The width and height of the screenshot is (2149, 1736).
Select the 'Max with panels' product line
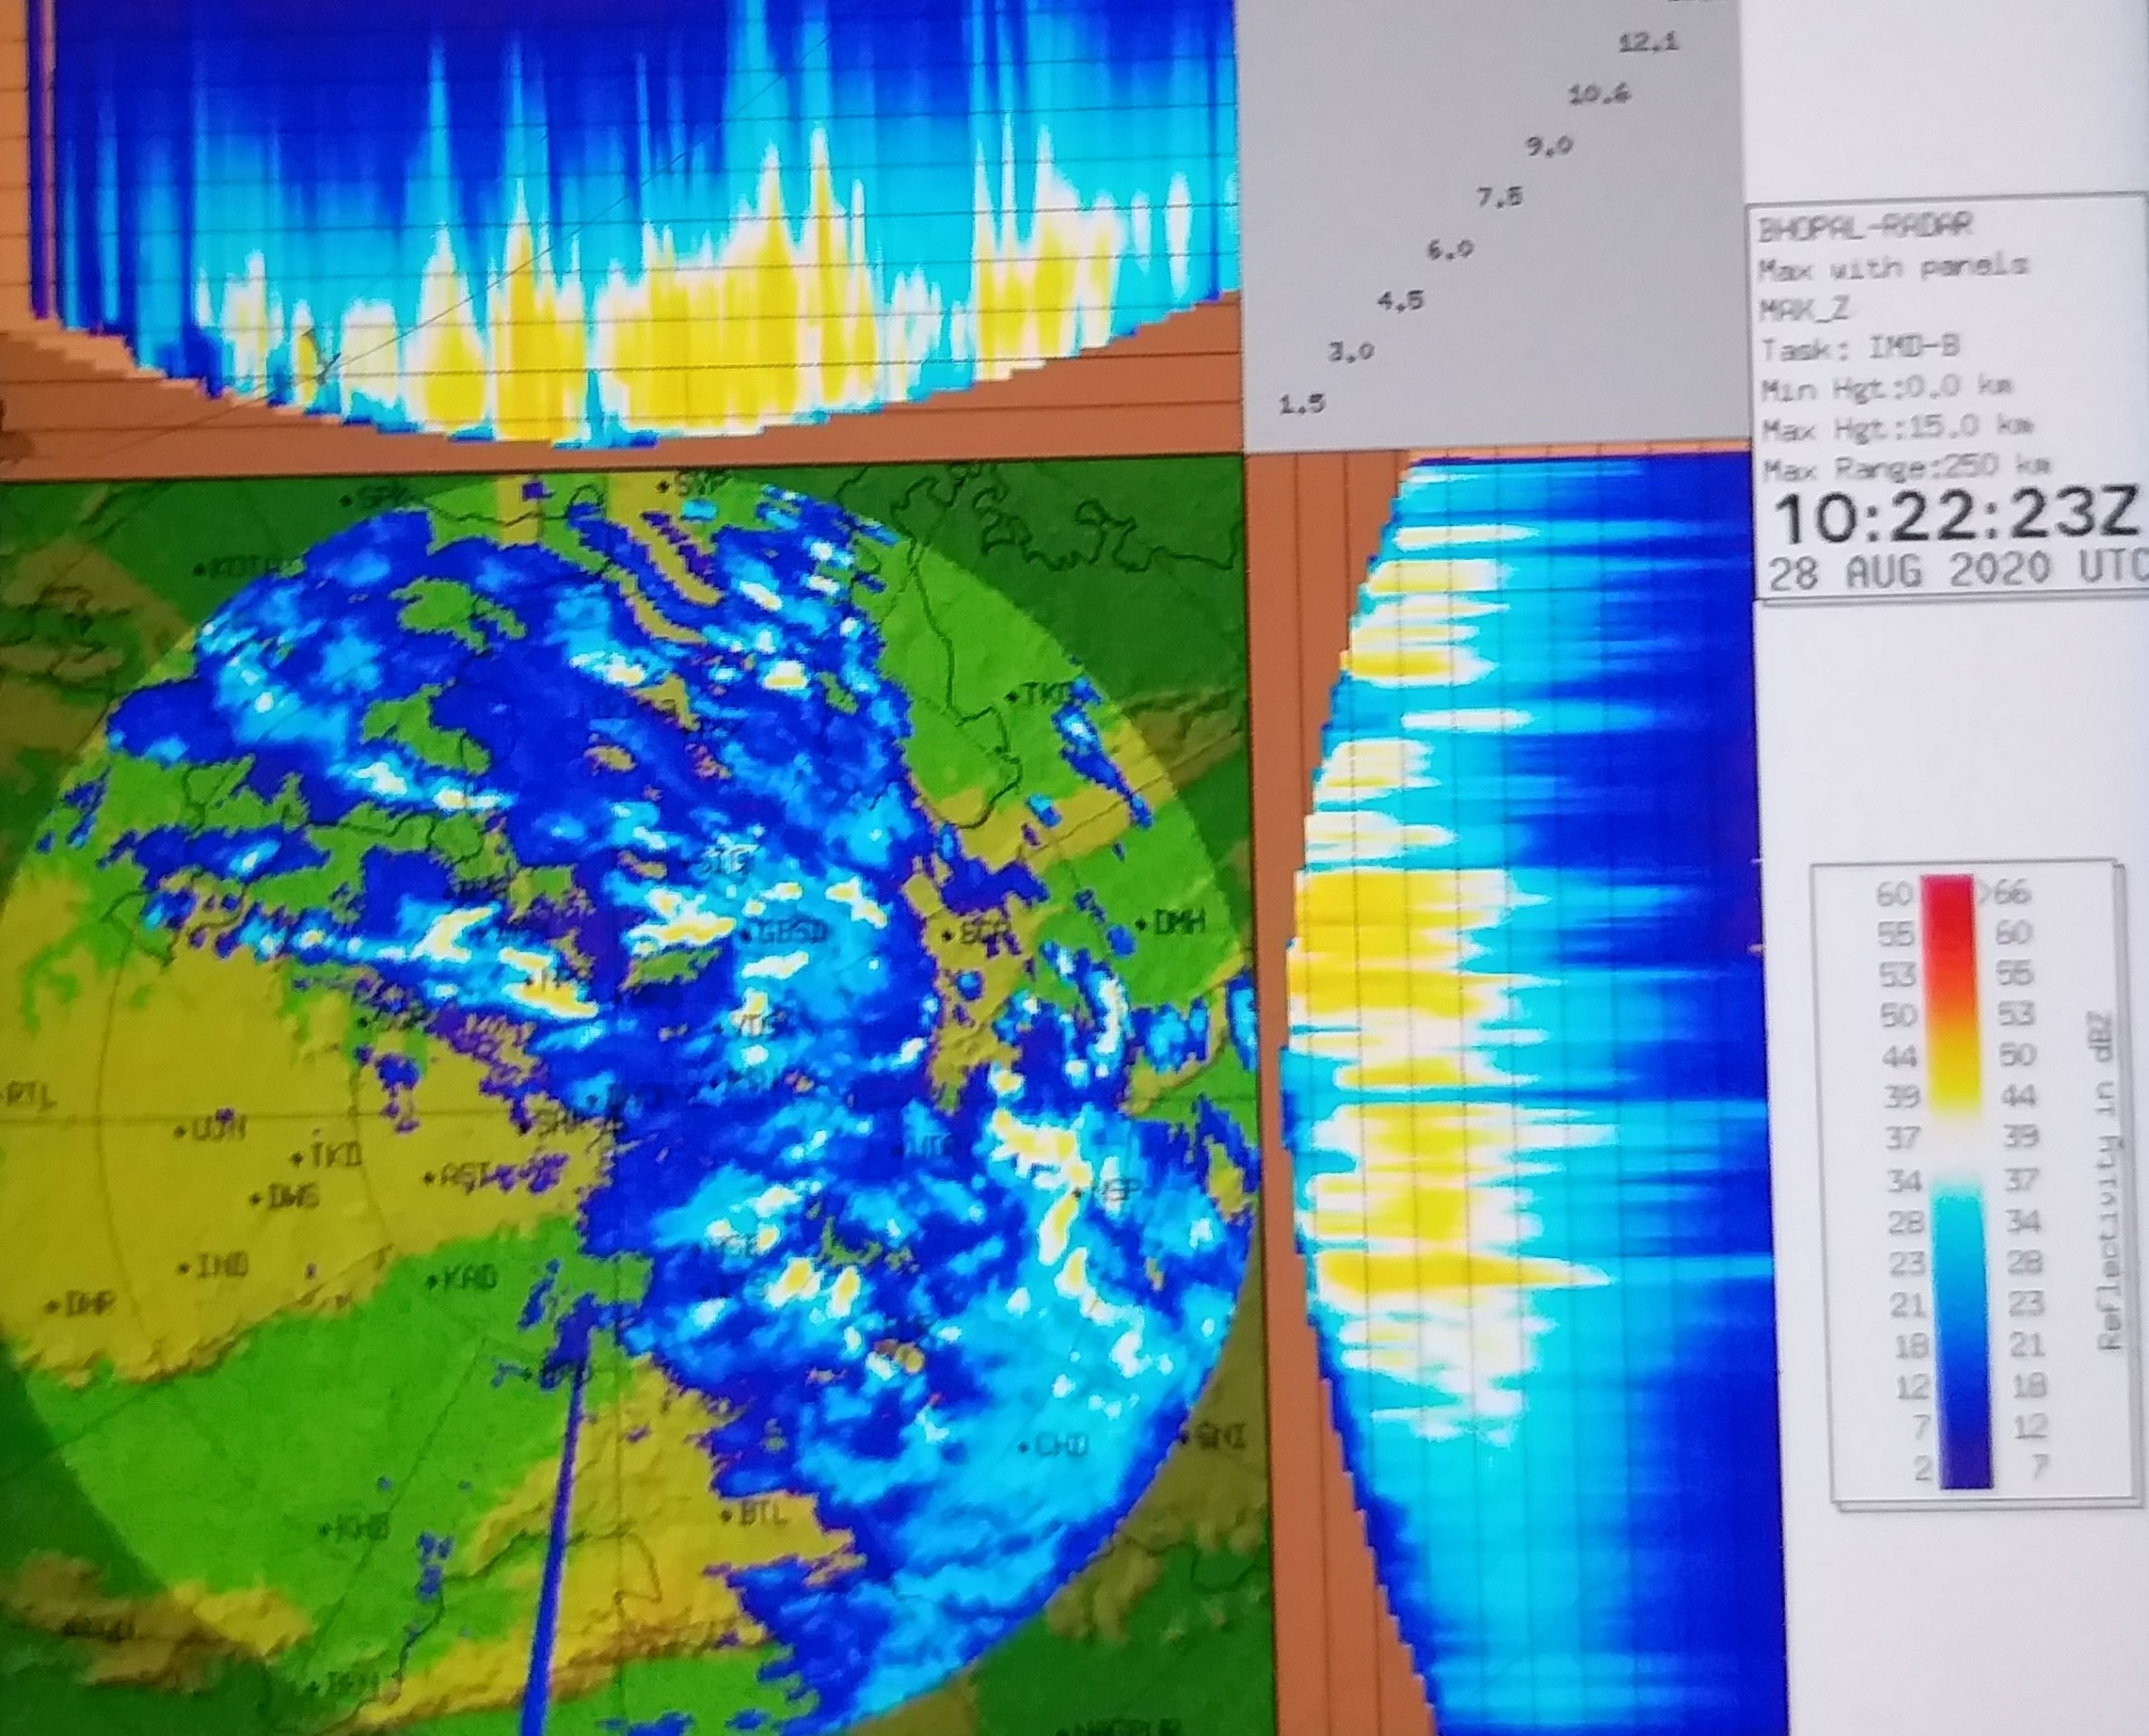click(1893, 267)
